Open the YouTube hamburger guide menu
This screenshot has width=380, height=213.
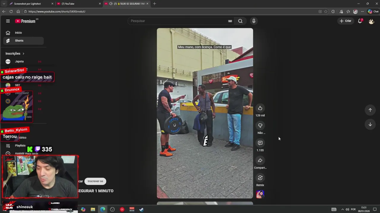coord(8,21)
